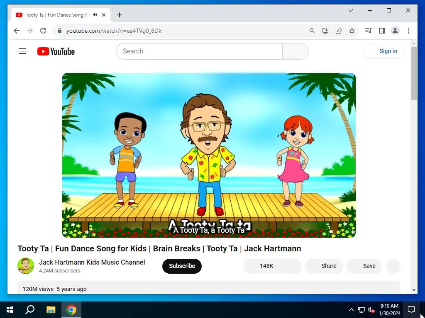This screenshot has height=318, width=425.
Task: Open the notification center icon
Action: (x=411, y=310)
